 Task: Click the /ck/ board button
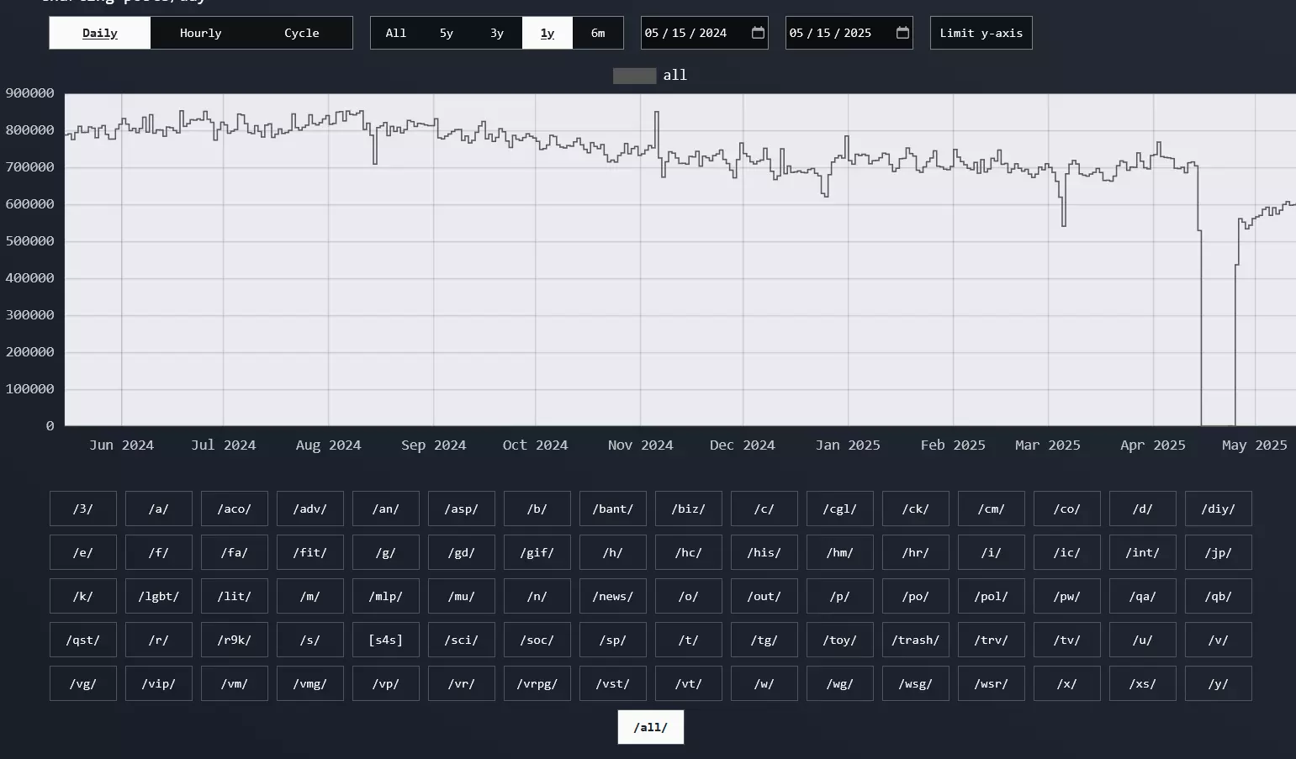pos(916,509)
